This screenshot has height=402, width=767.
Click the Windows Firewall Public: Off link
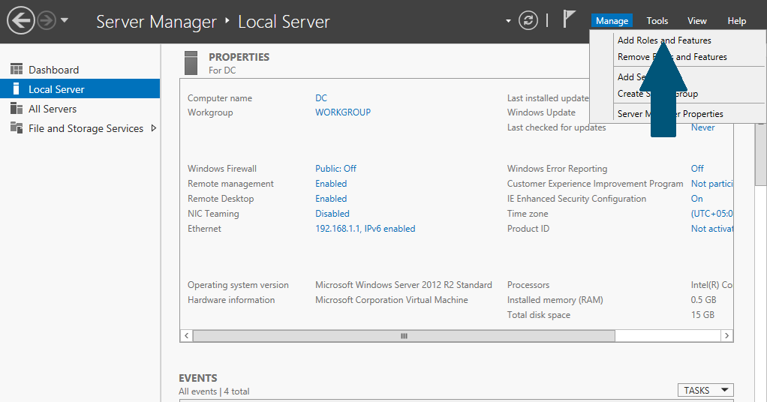335,169
